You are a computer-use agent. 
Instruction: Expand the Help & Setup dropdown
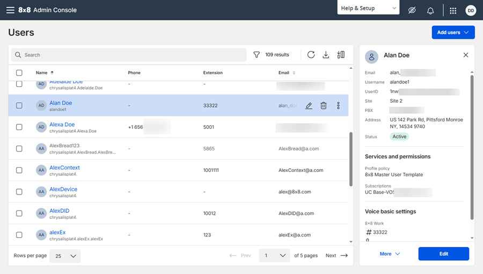tap(368, 8)
